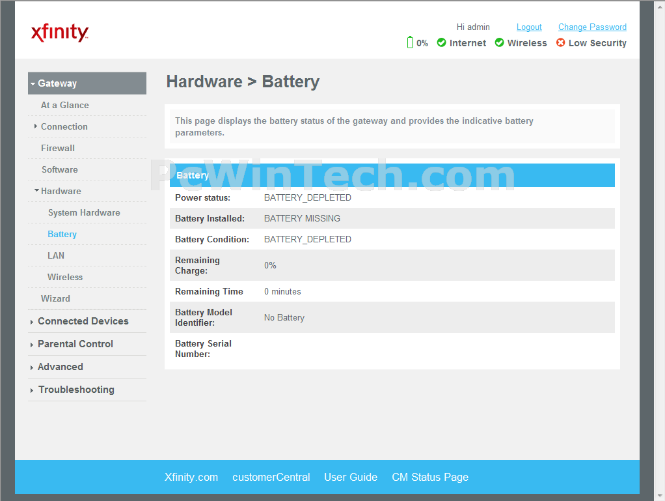Viewport: 665px width, 501px height.
Task: Expand the Connected Devices section
Action: coord(83,321)
